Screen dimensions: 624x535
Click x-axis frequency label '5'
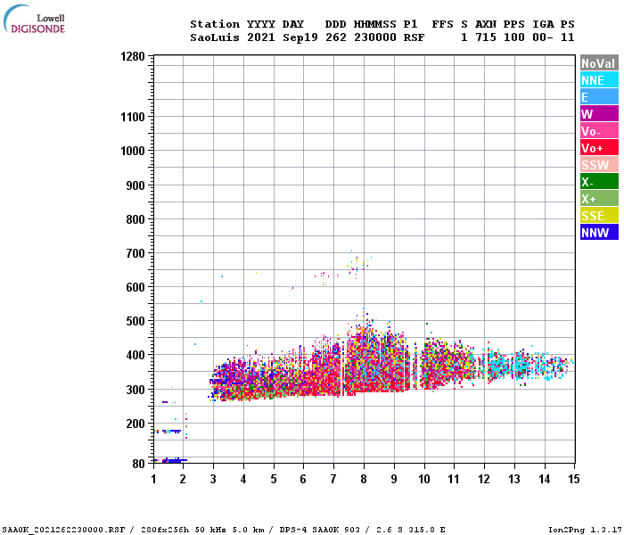coord(274,479)
